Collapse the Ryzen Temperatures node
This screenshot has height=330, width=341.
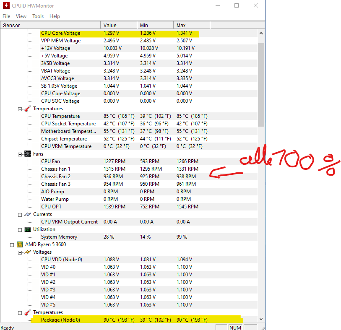click(20, 313)
